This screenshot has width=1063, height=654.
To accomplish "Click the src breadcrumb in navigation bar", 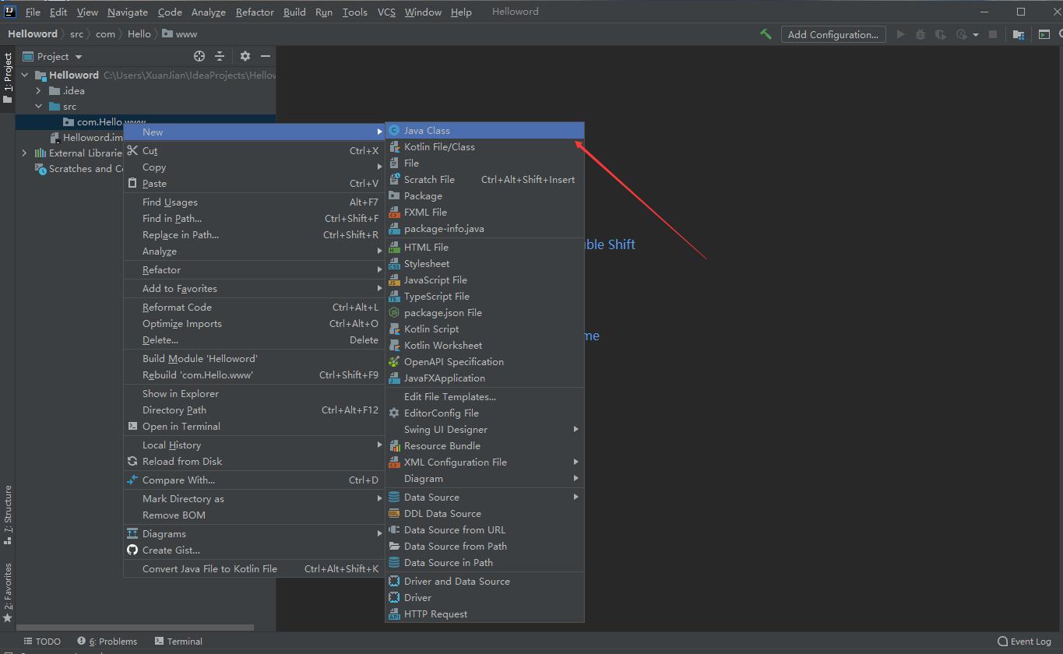I will pyautogui.click(x=76, y=34).
